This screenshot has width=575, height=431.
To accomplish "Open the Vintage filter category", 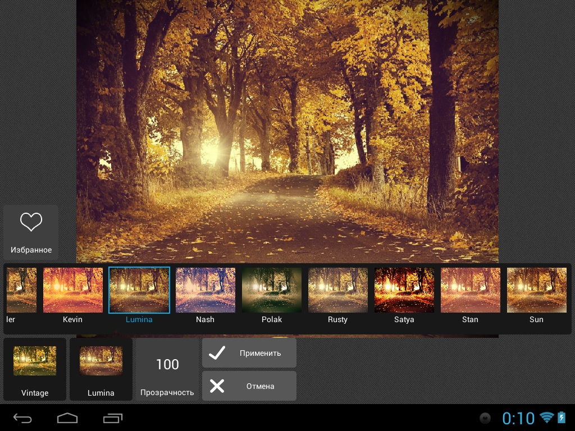I will [x=35, y=369].
